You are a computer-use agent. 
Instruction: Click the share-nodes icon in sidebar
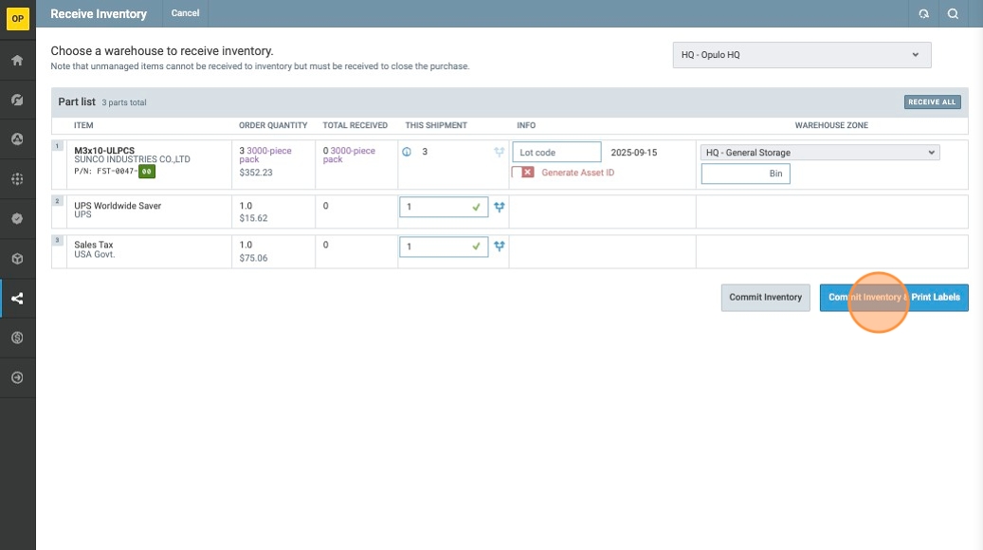(17, 299)
